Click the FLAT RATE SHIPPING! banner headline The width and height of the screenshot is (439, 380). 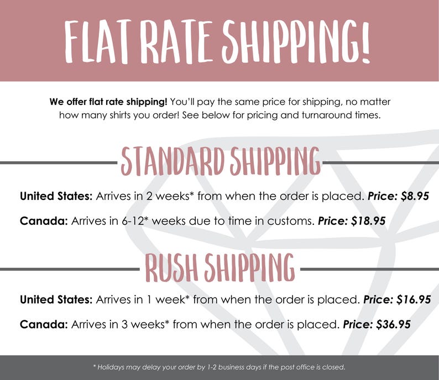(x=218, y=41)
